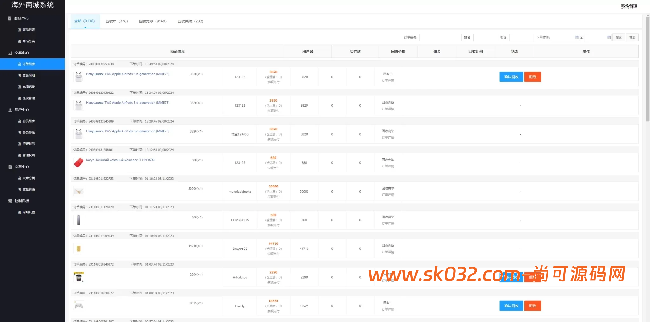
Task: Switch to the 回收失败 (202) tab
Action: coord(190,21)
